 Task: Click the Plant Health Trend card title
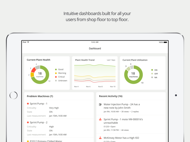tap(85, 60)
